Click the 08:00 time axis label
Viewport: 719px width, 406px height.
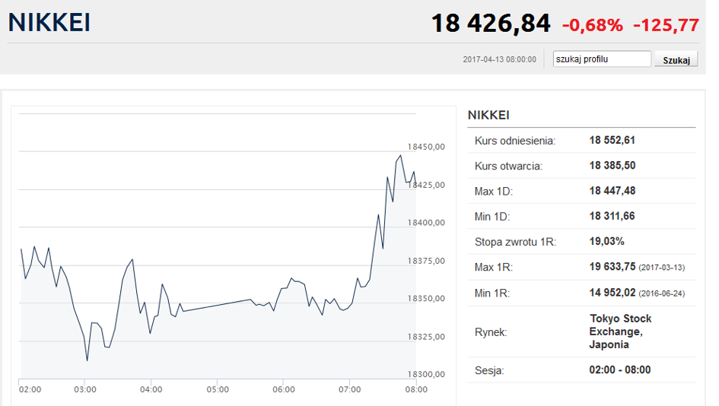416,389
